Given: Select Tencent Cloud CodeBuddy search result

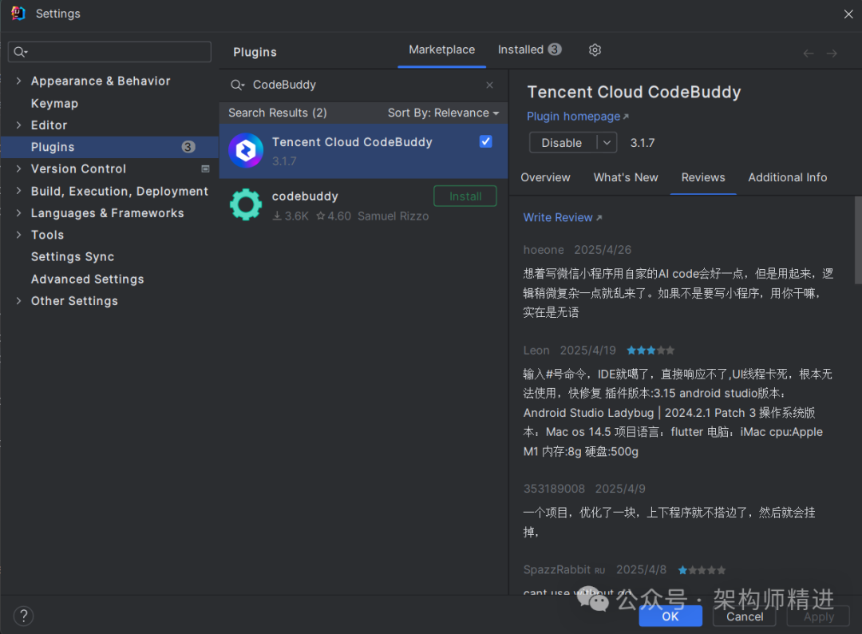Looking at the screenshot, I should click(x=363, y=151).
